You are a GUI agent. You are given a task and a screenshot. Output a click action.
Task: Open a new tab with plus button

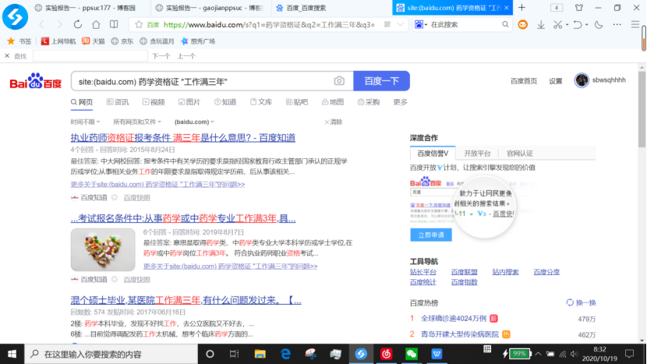pyautogui.click(x=522, y=8)
